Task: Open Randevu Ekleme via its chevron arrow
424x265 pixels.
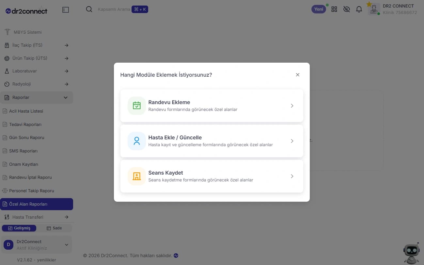Action: tap(292, 106)
